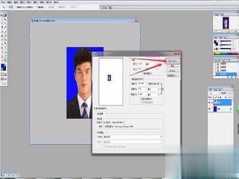Click Page Setup button
This screenshot has width=239, height=179.
[x=173, y=75]
